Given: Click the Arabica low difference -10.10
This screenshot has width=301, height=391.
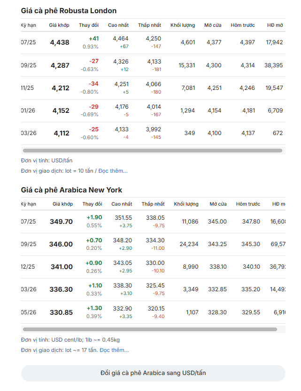Looking at the screenshot, I should 158,271.
